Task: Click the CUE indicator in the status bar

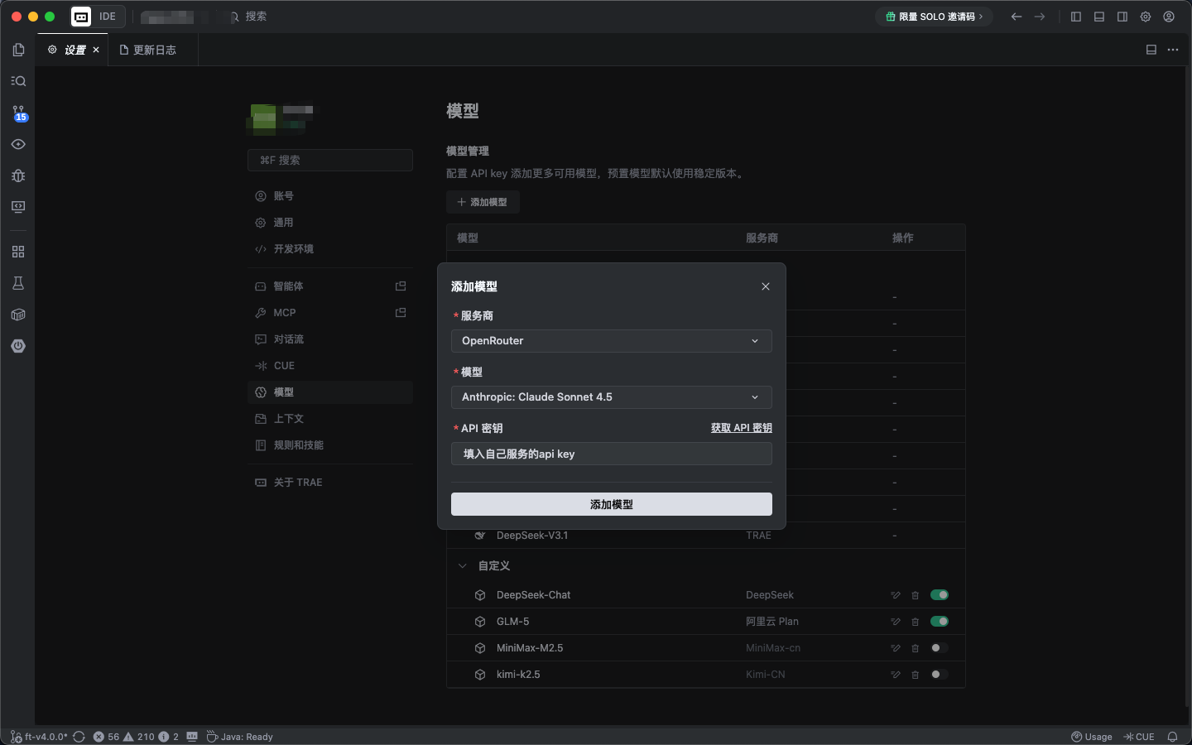Action: [x=1140, y=736]
